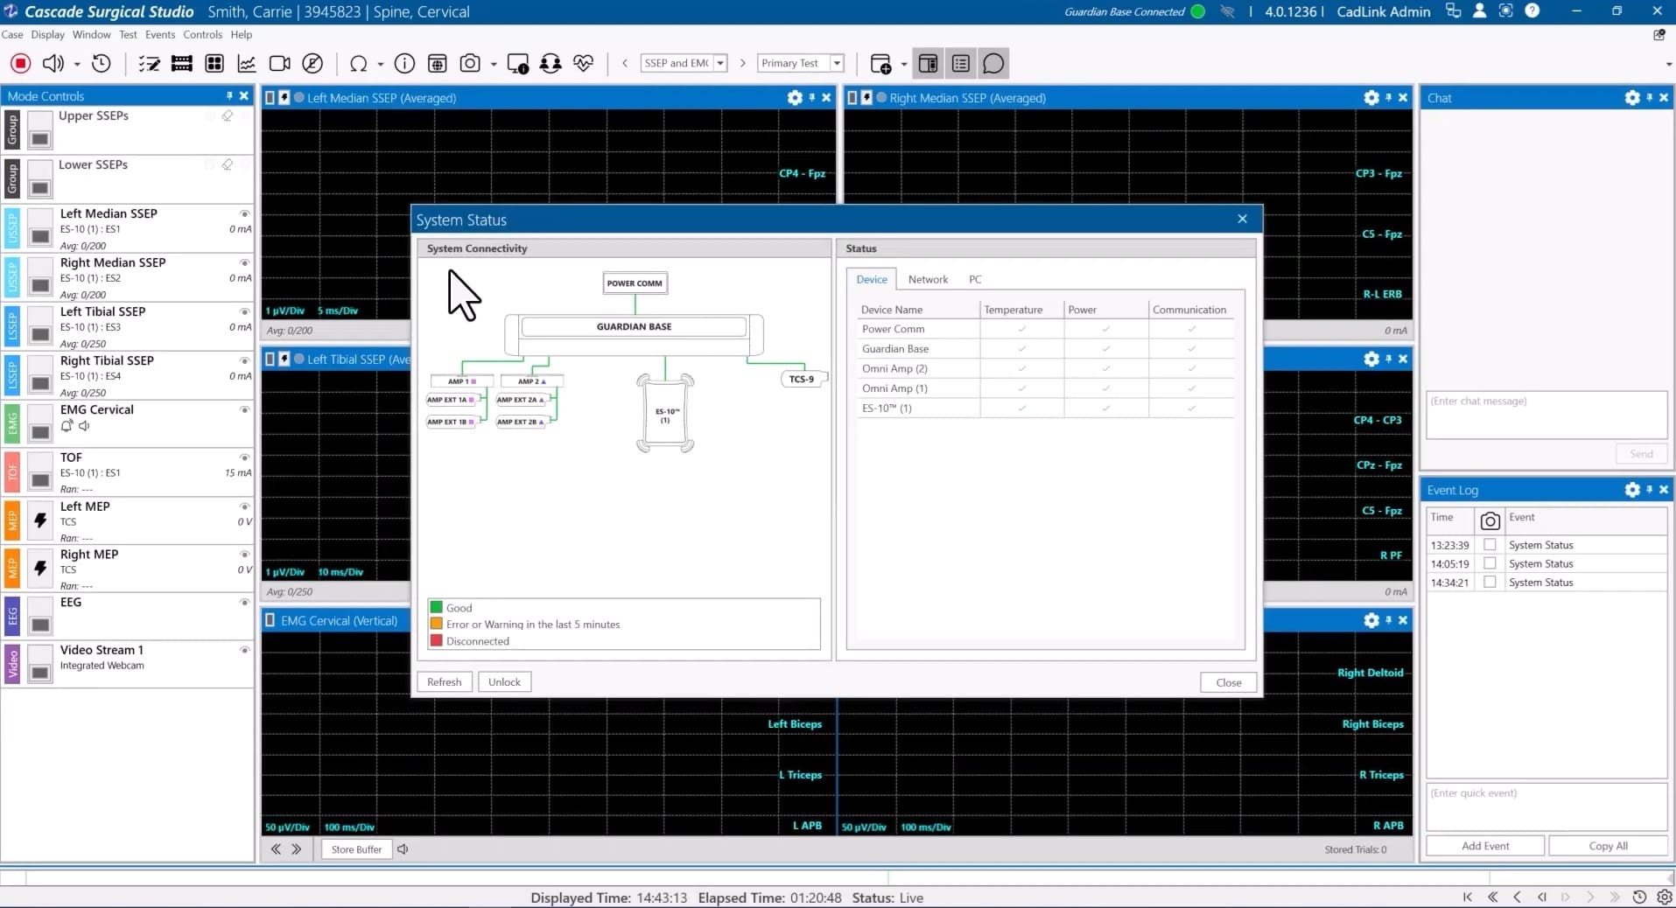Click the video camera toolbar icon

click(x=280, y=63)
